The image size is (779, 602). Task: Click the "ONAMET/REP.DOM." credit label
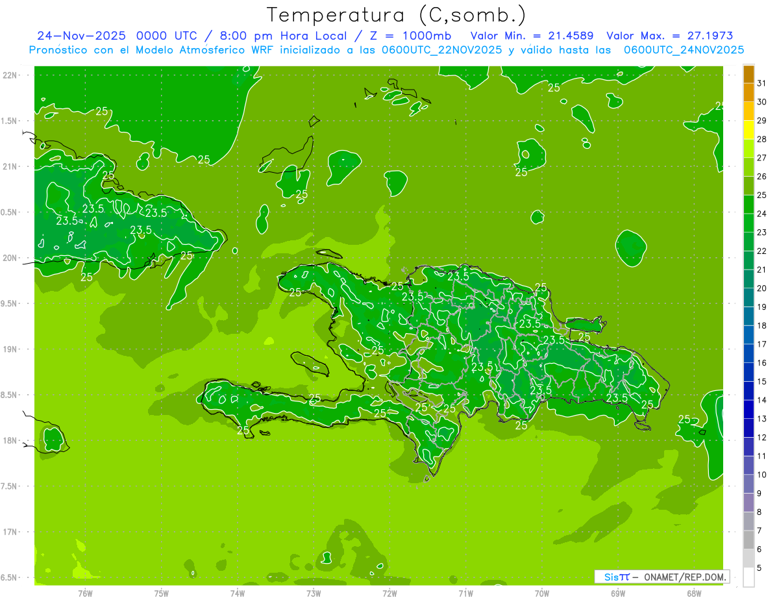point(685,577)
